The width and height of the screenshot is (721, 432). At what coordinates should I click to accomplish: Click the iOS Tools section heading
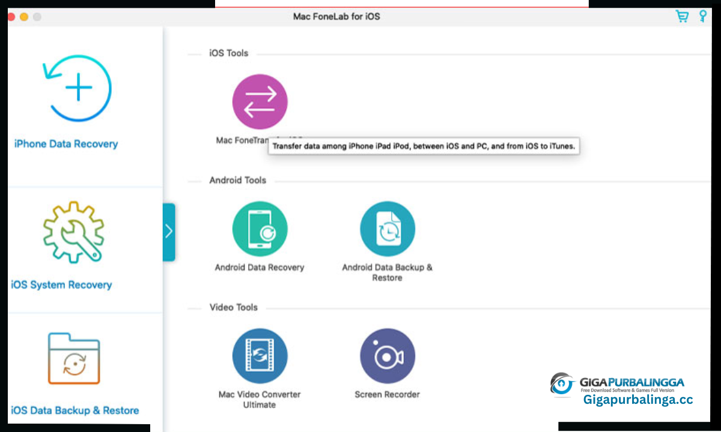pyautogui.click(x=228, y=53)
